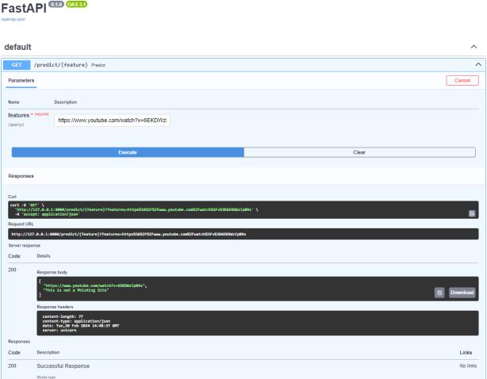
Task: Open the openapi.json link
Action: point(13,19)
